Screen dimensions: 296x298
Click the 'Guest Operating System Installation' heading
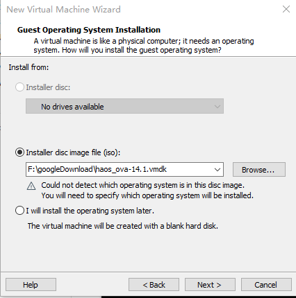tap(89, 30)
